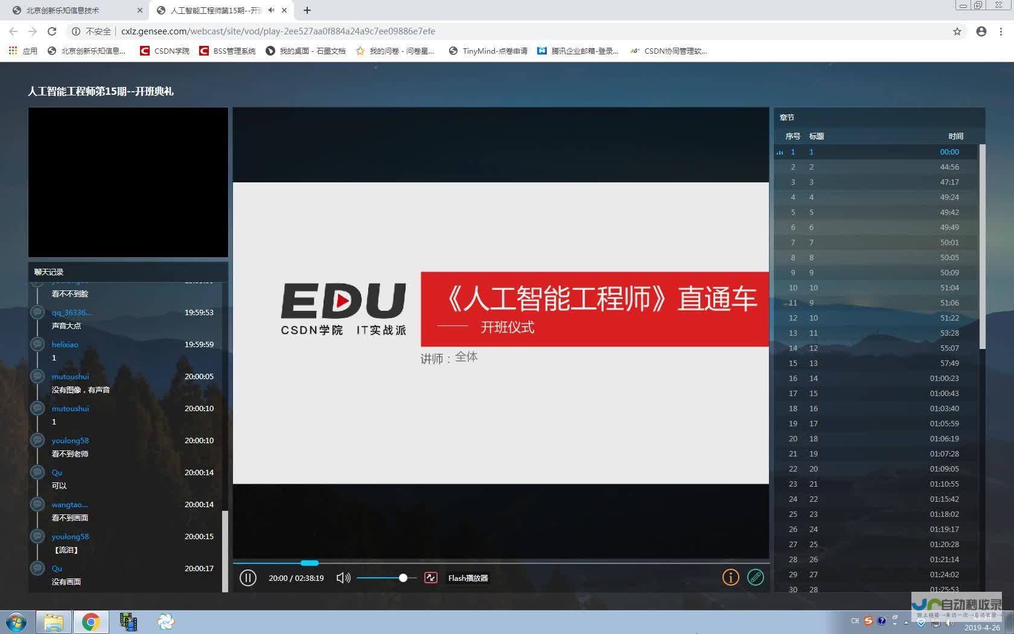
Task: Jump to chapter at 01:21:14
Action: pyautogui.click(x=876, y=560)
